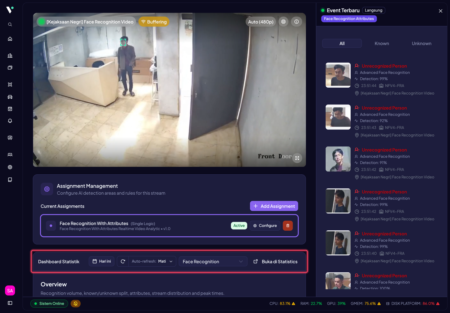Click the CPU warning triangle in the status bar

(x=293, y=304)
